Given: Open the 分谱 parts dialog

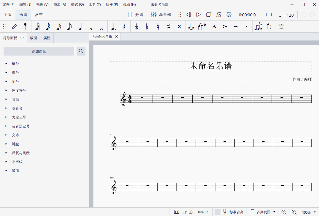Looking at the screenshot, I should 136,15.
